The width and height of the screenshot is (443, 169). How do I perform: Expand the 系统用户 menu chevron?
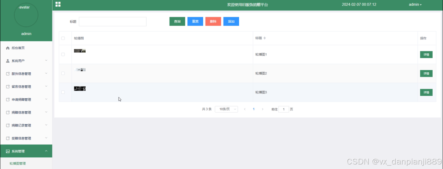pyautogui.click(x=46, y=60)
